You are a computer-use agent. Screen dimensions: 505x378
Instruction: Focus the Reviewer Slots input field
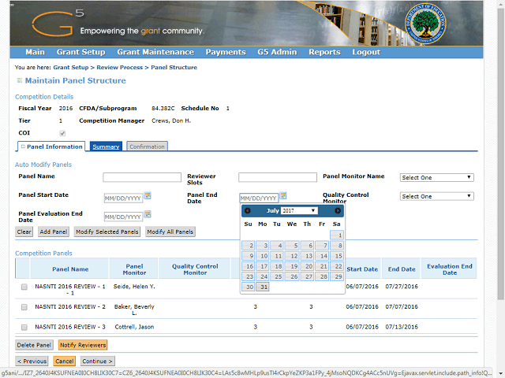[x=278, y=177]
